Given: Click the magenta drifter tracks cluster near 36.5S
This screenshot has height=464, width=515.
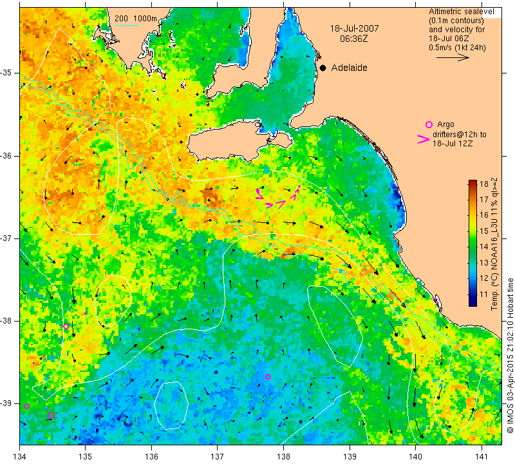Looking at the screenshot, I should pos(278,197).
